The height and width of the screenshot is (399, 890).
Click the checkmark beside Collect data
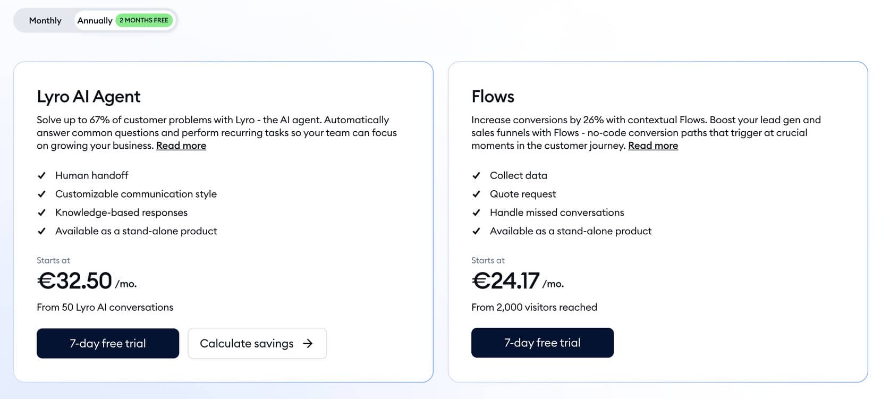click(477, 175)
